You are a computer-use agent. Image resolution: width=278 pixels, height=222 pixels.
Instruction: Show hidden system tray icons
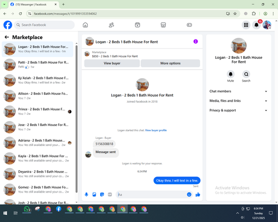[237, 213]
